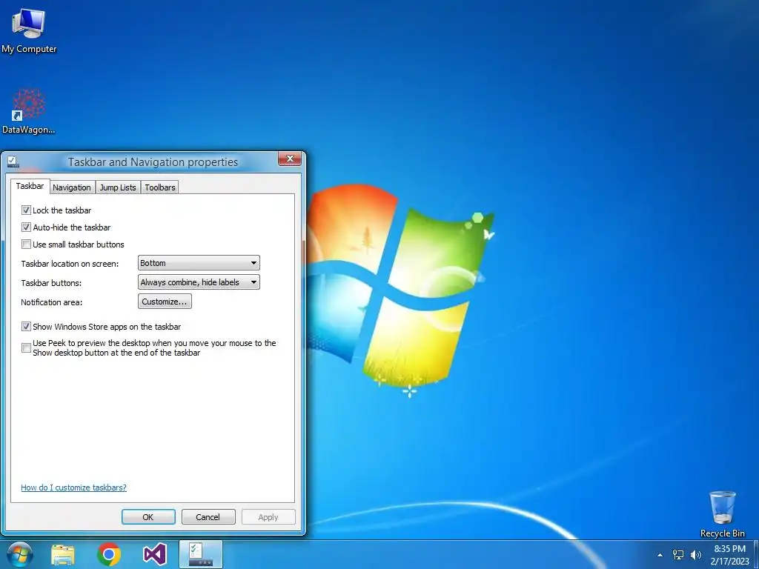Screen dimensions: 759x569
Task: Open Google Chrome from the taskbar
Action: coord(109,554)
